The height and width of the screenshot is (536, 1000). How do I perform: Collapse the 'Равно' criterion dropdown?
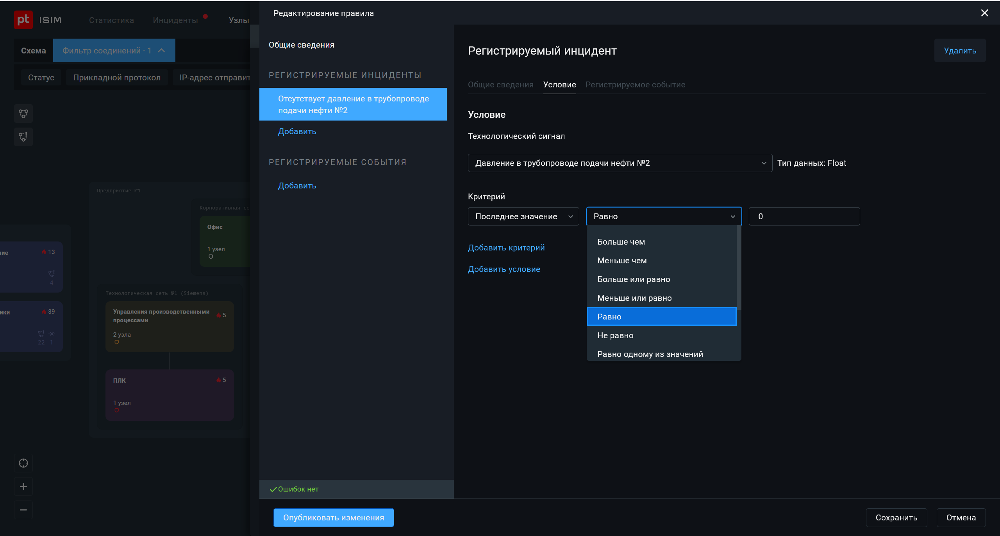663,217
